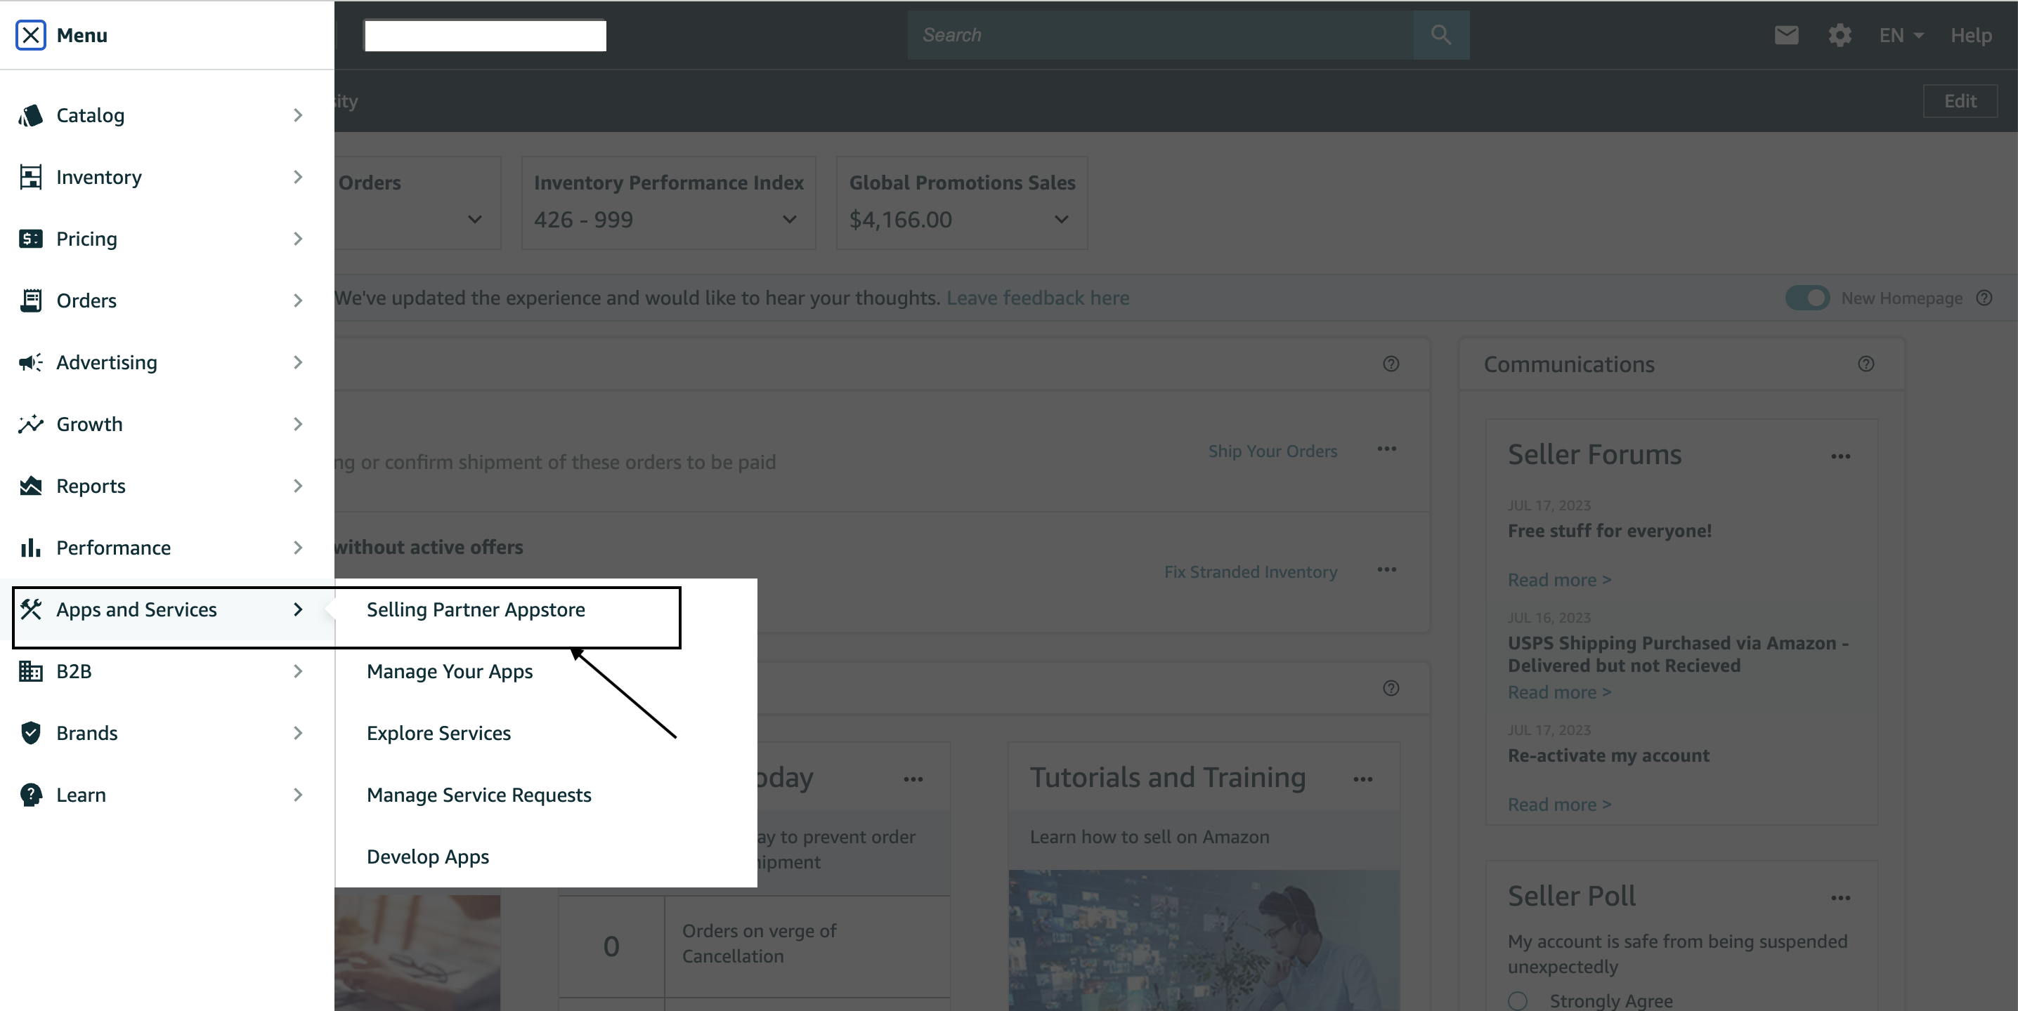This screenshot has width=2018, height=1011.
Task: Select Explore Services
Action: tap(438, 733)
